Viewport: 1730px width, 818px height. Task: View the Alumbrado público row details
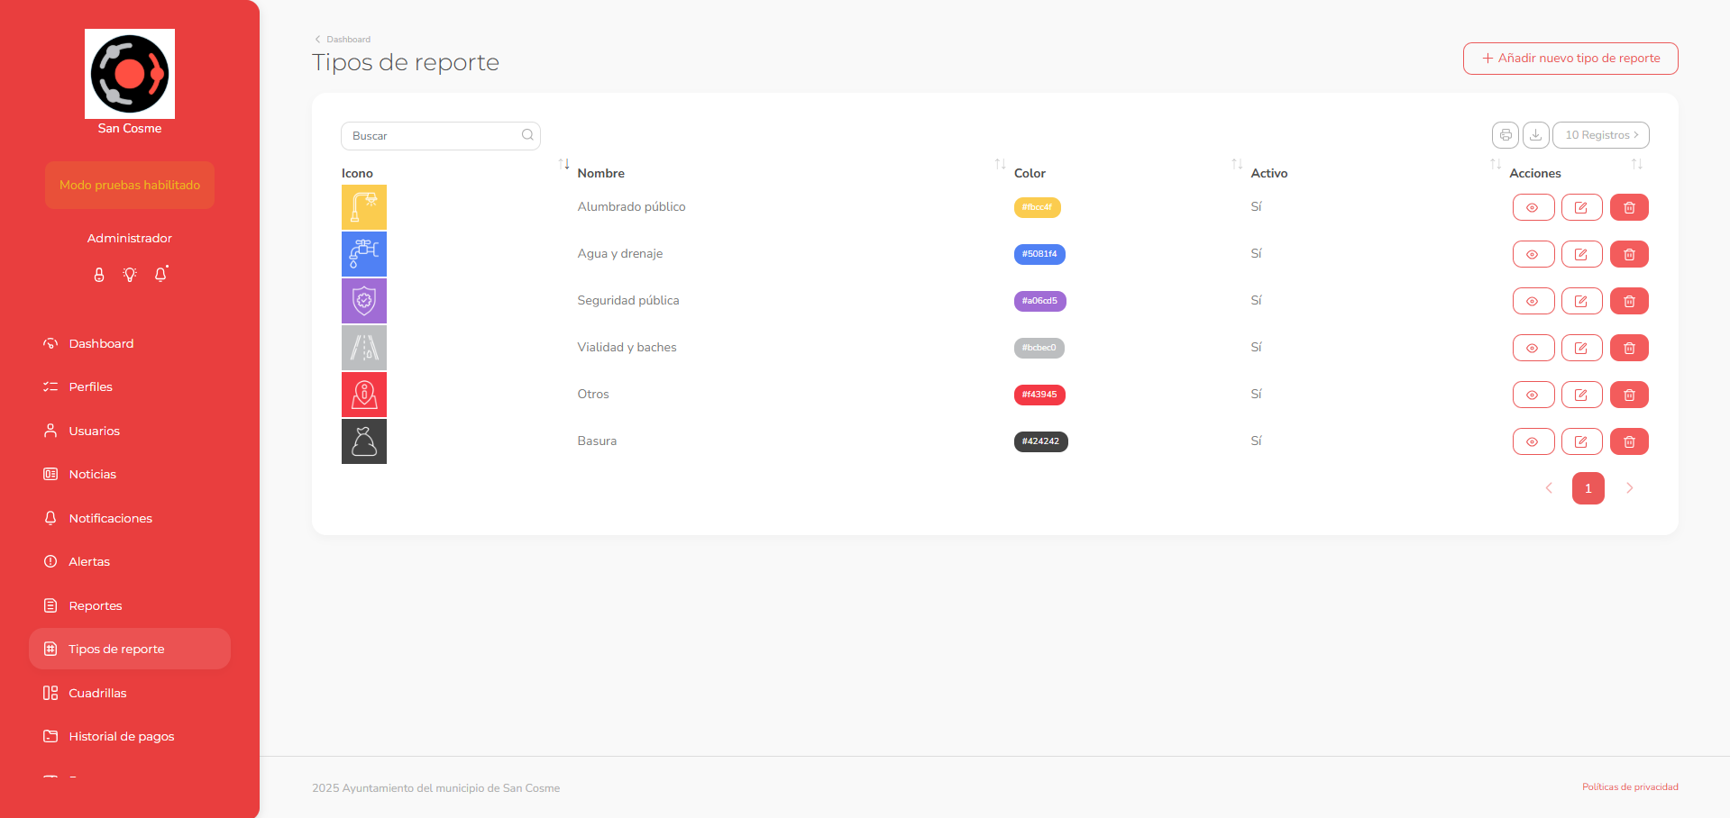pyautogui.click(x=1533, y=207)
